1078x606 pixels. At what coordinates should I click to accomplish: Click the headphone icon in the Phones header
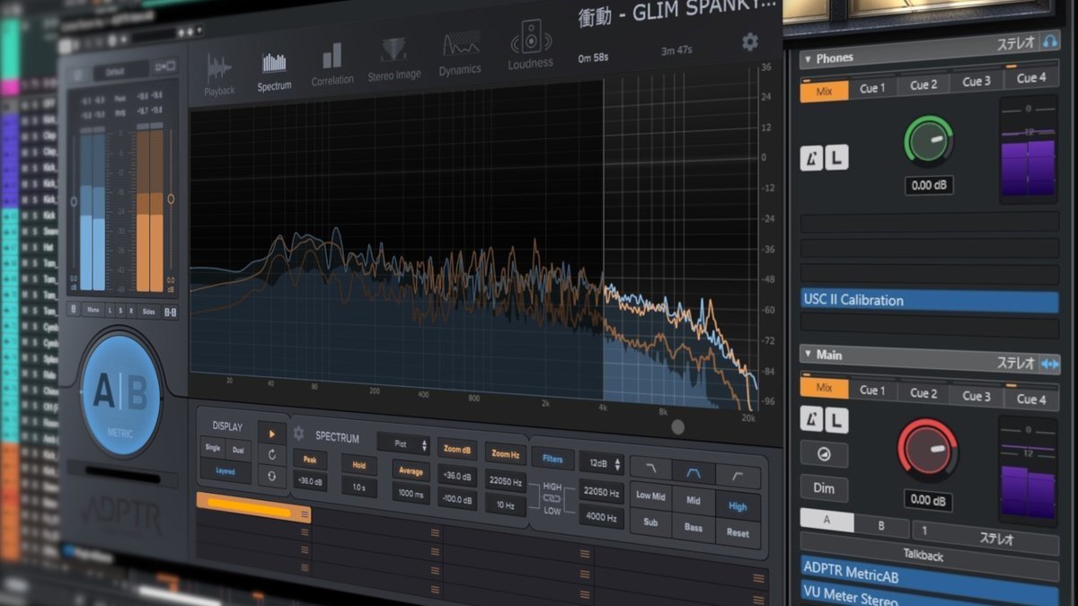pyautogui.click(x=1050, y=42)
